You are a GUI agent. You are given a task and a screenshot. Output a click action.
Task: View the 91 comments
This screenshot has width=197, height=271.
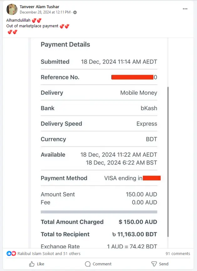178,253
